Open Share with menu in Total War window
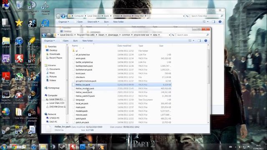This screenshot has height=150, width=267. tap(93, 22)
